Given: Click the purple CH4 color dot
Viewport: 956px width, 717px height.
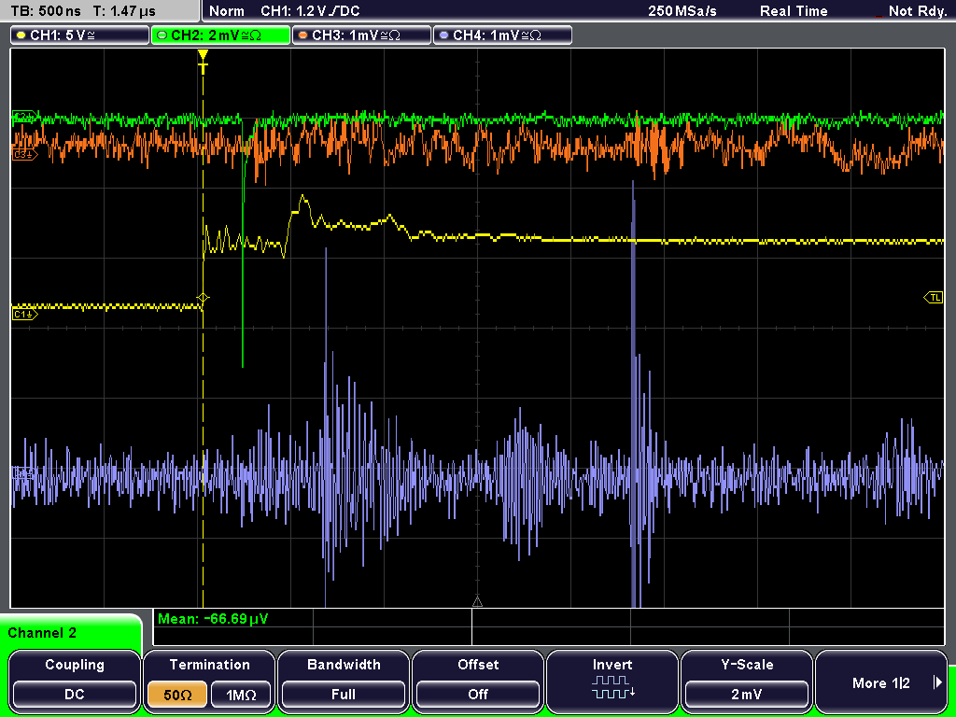Looking at the screenshot, I should coord(443,35).
